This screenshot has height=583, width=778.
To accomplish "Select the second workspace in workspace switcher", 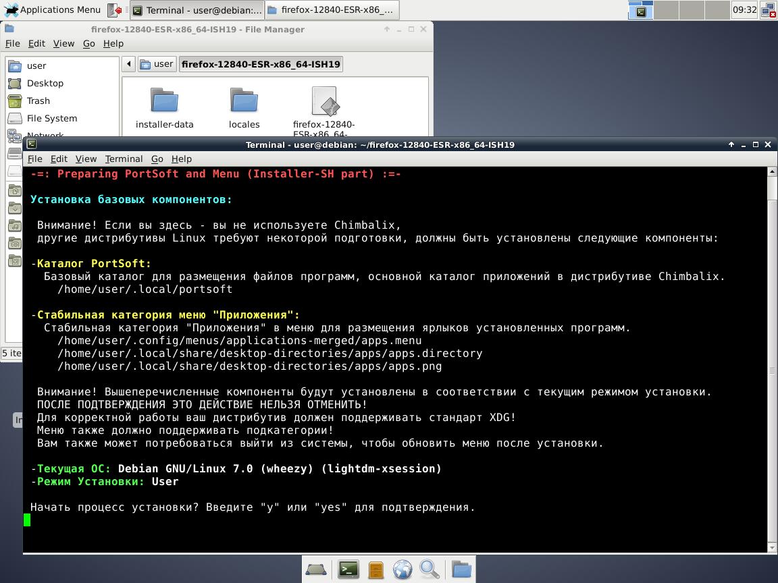I will [666, 10].
